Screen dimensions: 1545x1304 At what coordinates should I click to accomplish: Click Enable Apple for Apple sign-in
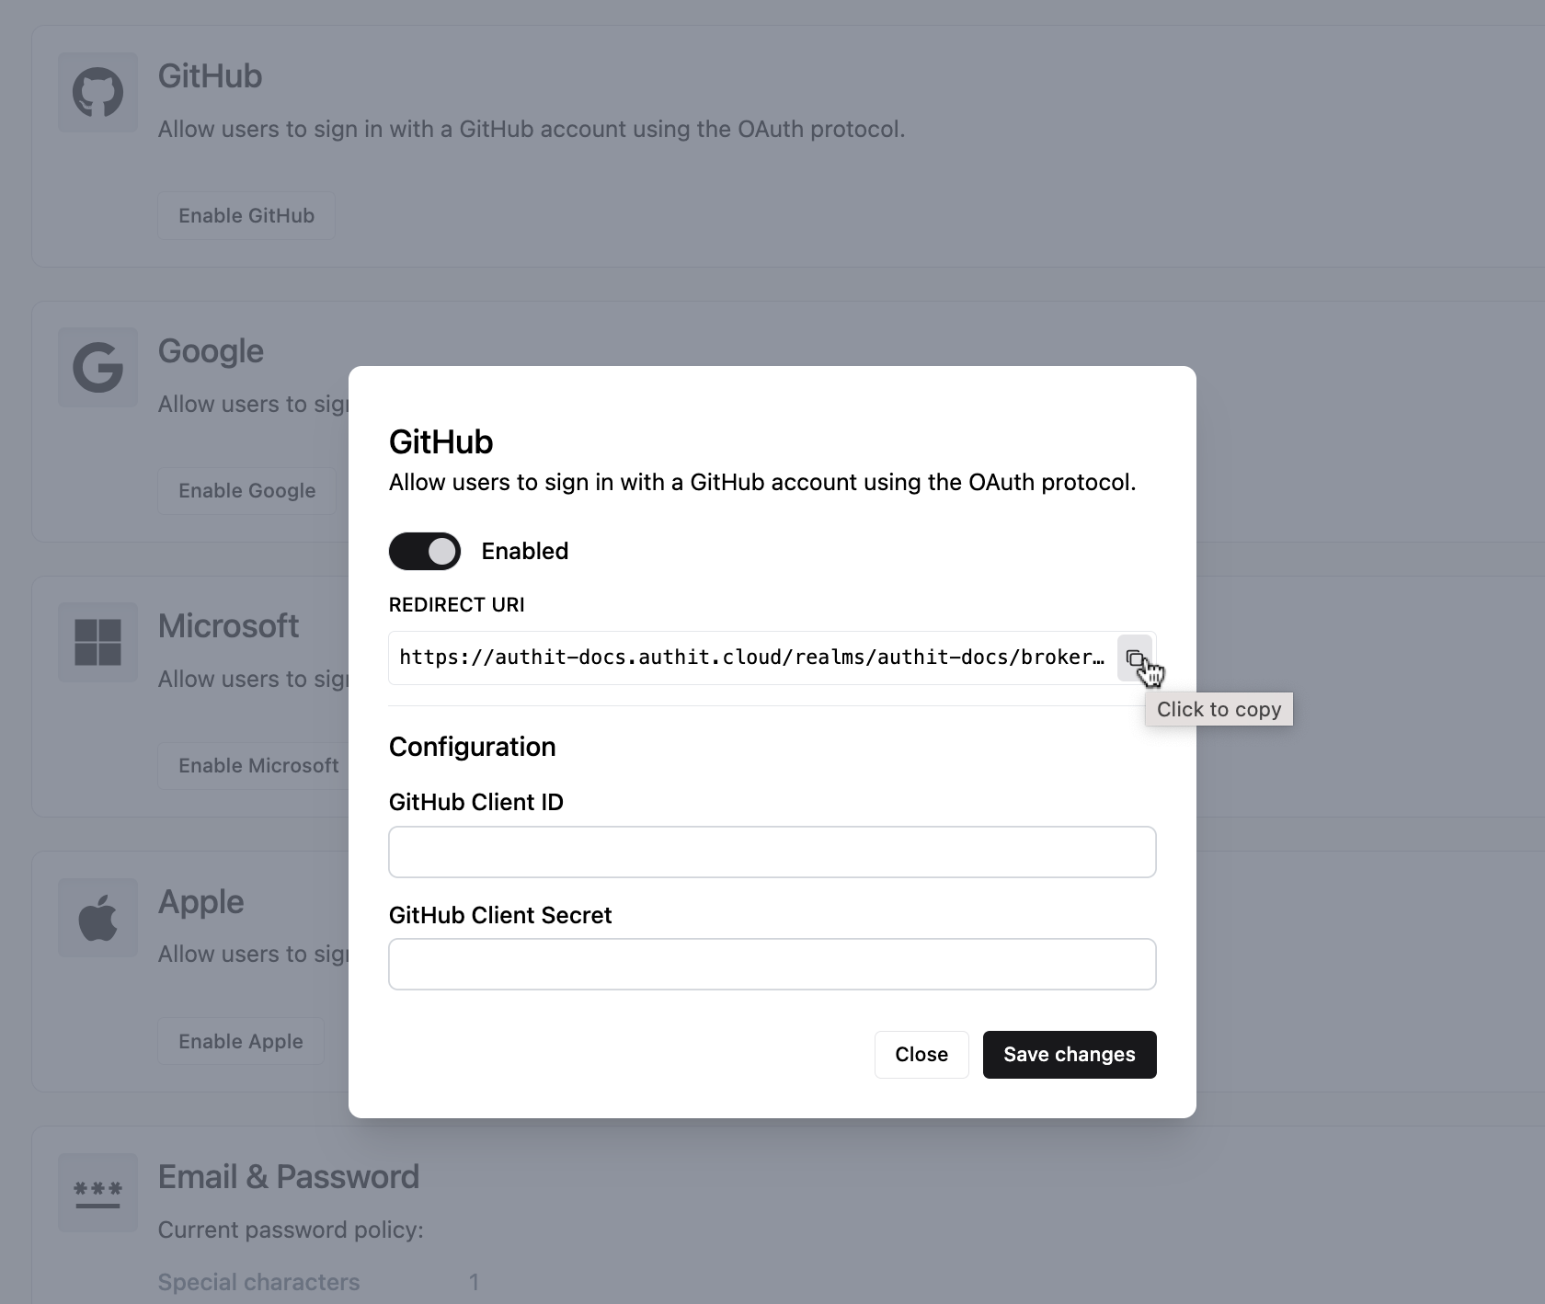coord(240,1041)
